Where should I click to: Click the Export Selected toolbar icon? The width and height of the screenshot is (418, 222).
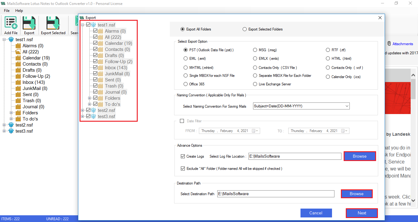pyautogui.click(x=53, y=23)
